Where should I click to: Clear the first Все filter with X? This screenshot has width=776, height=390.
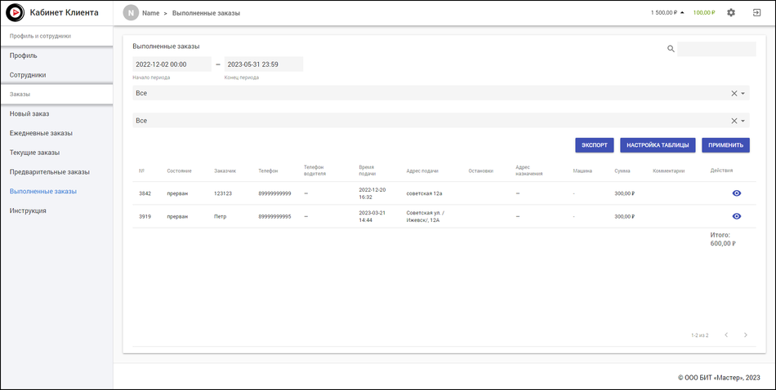pos(734,94)
